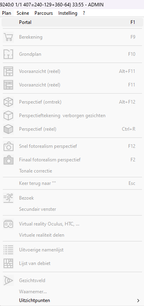Click the Grondplan floor plan icon
The image size is (144, 306).
tap(8, 54)
